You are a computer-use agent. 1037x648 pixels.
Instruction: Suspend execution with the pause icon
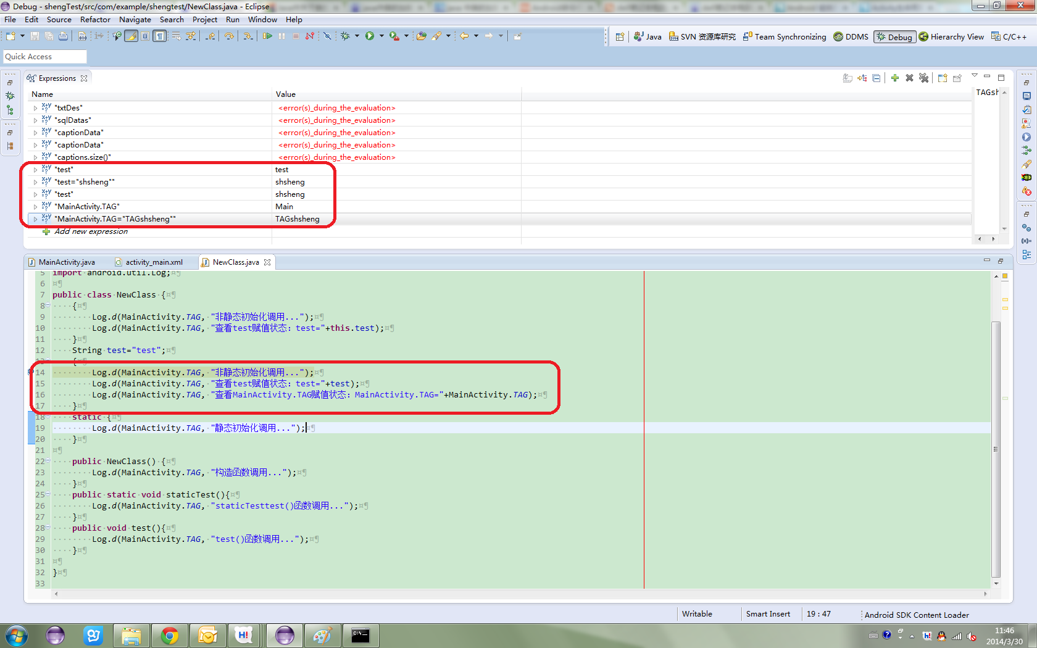pos(281,36)
